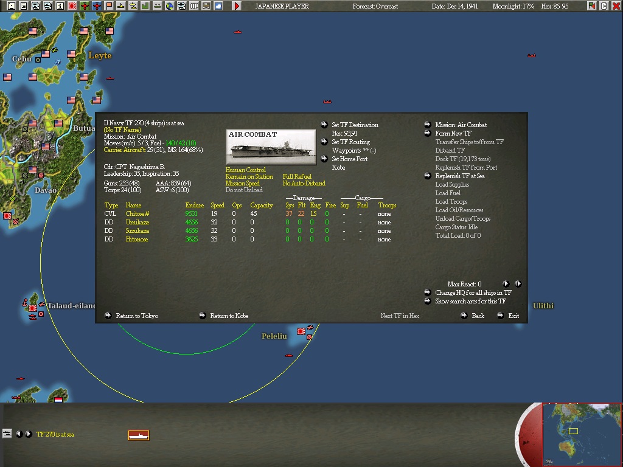623x467 pixels.
Task: Select the destroyer Umikaze
Action: [x=137, y=223]
